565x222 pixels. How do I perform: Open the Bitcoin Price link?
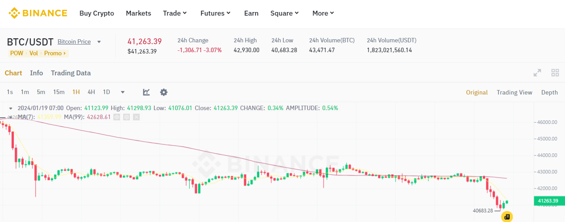(x=74, y=41)
